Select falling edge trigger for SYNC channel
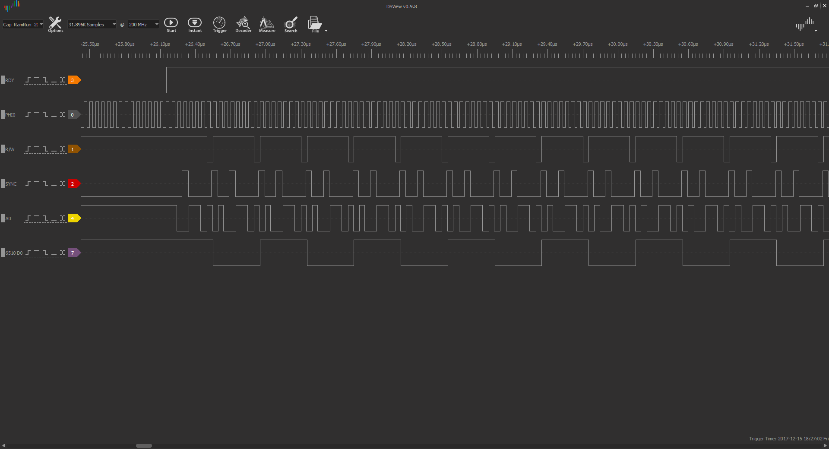The height and width of the screenshot is (449, 829). click(x=45, y=183)
